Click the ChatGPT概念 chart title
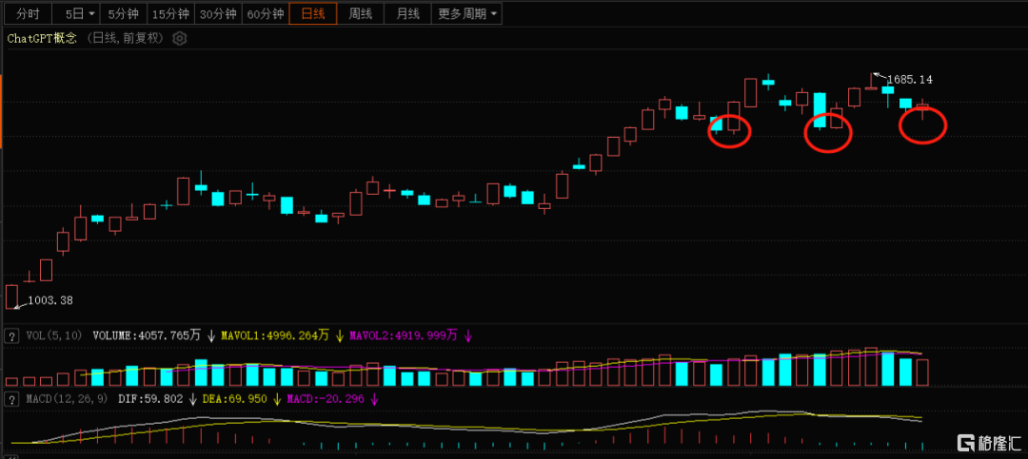1028x459 pixels. pos(42,39)
